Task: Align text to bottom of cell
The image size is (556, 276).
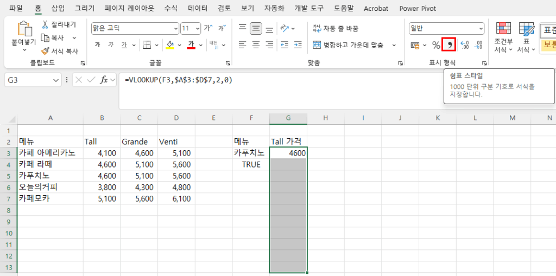Action: pos(269,29)
